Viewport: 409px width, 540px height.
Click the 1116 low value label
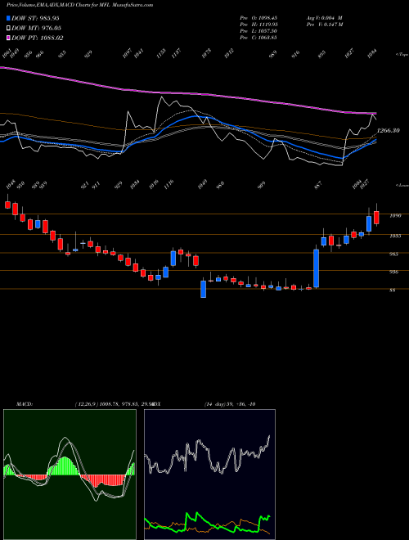tap(169, 184)
